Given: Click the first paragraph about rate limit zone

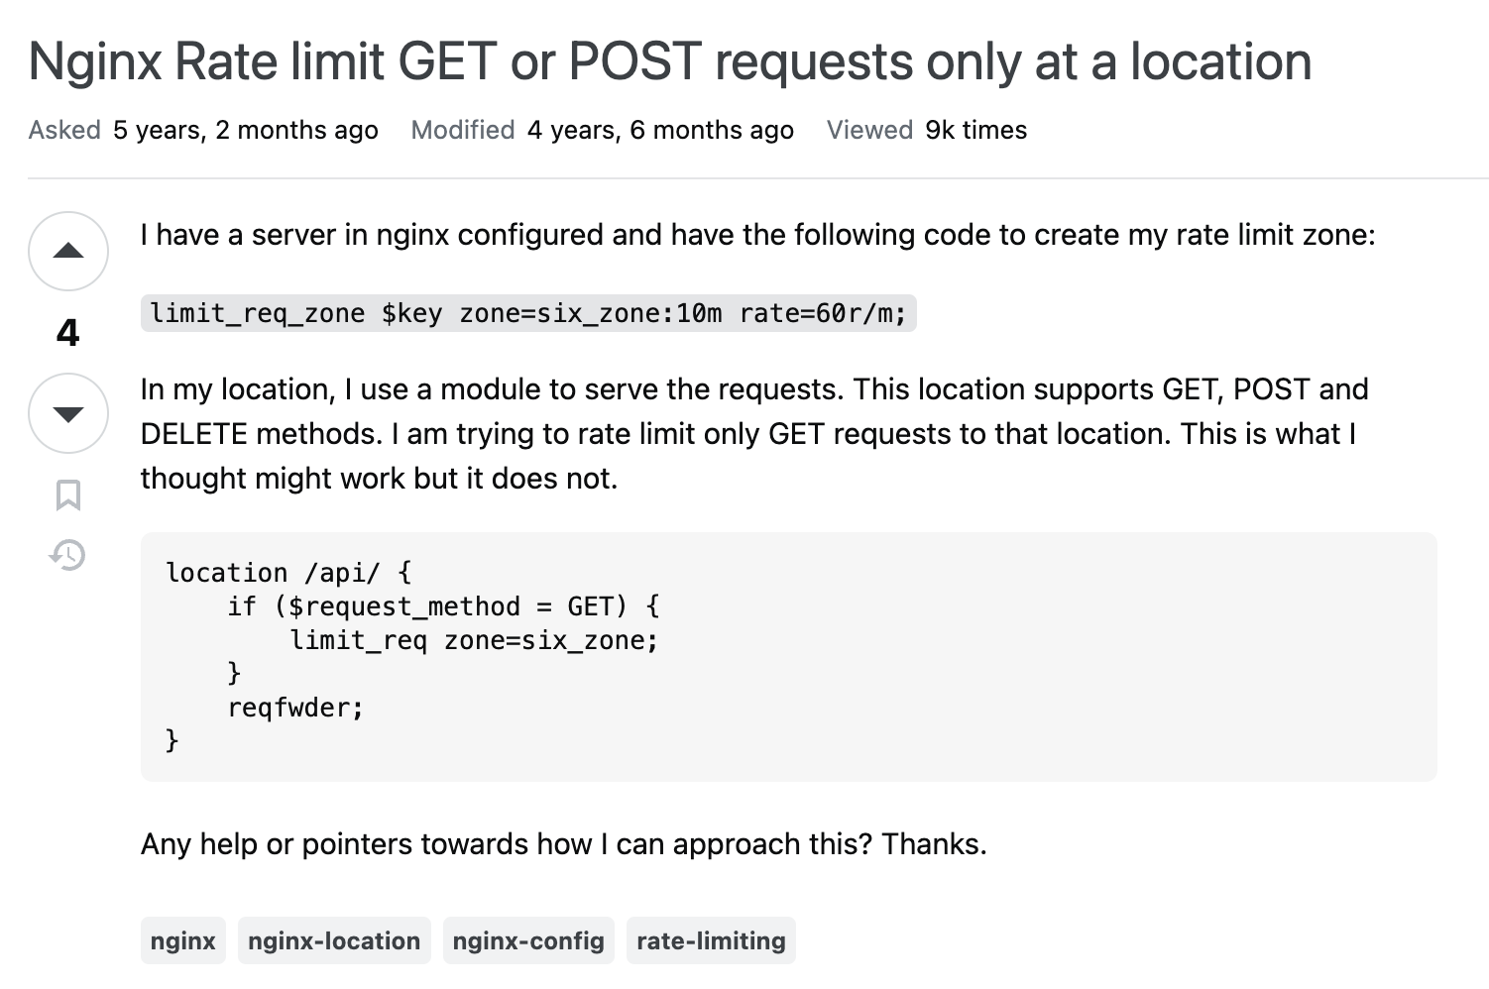Looking at the screenshot, I should click(757, 235).
